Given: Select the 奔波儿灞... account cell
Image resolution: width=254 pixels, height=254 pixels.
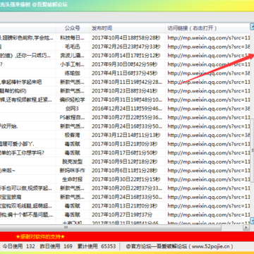Looking at the screenshot, I should click(73, 55).
